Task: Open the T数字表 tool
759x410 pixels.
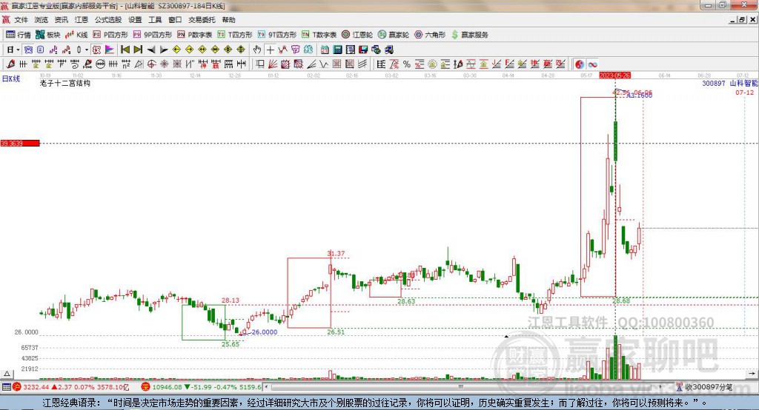Action: point(319,35)
